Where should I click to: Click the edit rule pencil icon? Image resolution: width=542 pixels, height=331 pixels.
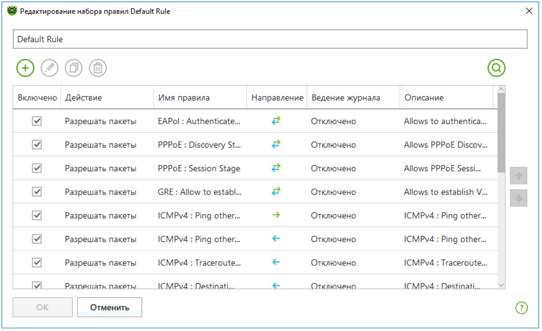(x=50, y=68)
